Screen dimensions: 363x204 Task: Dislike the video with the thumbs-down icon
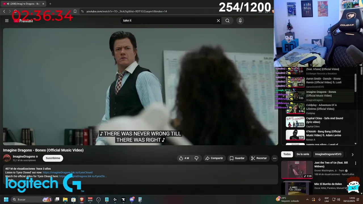click(197, 158)
